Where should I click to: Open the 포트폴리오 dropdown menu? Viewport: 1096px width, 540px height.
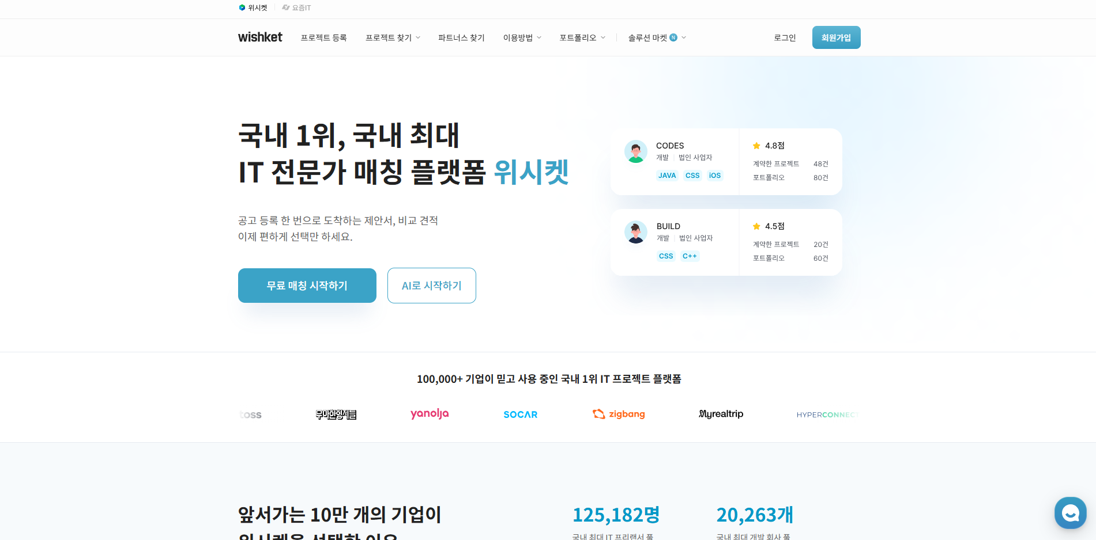click(582, 38)
